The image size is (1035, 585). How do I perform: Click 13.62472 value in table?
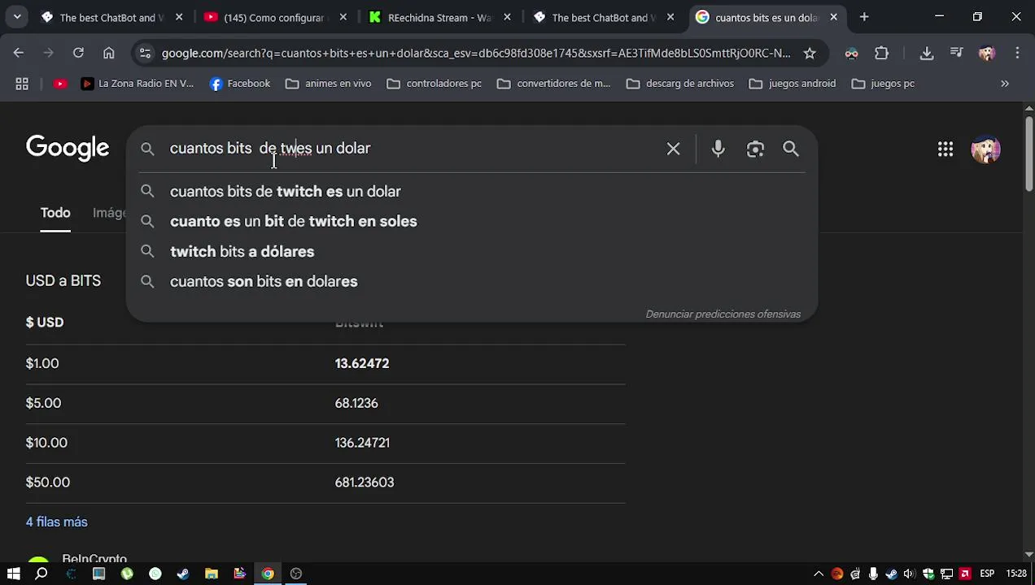click(362, 363)
